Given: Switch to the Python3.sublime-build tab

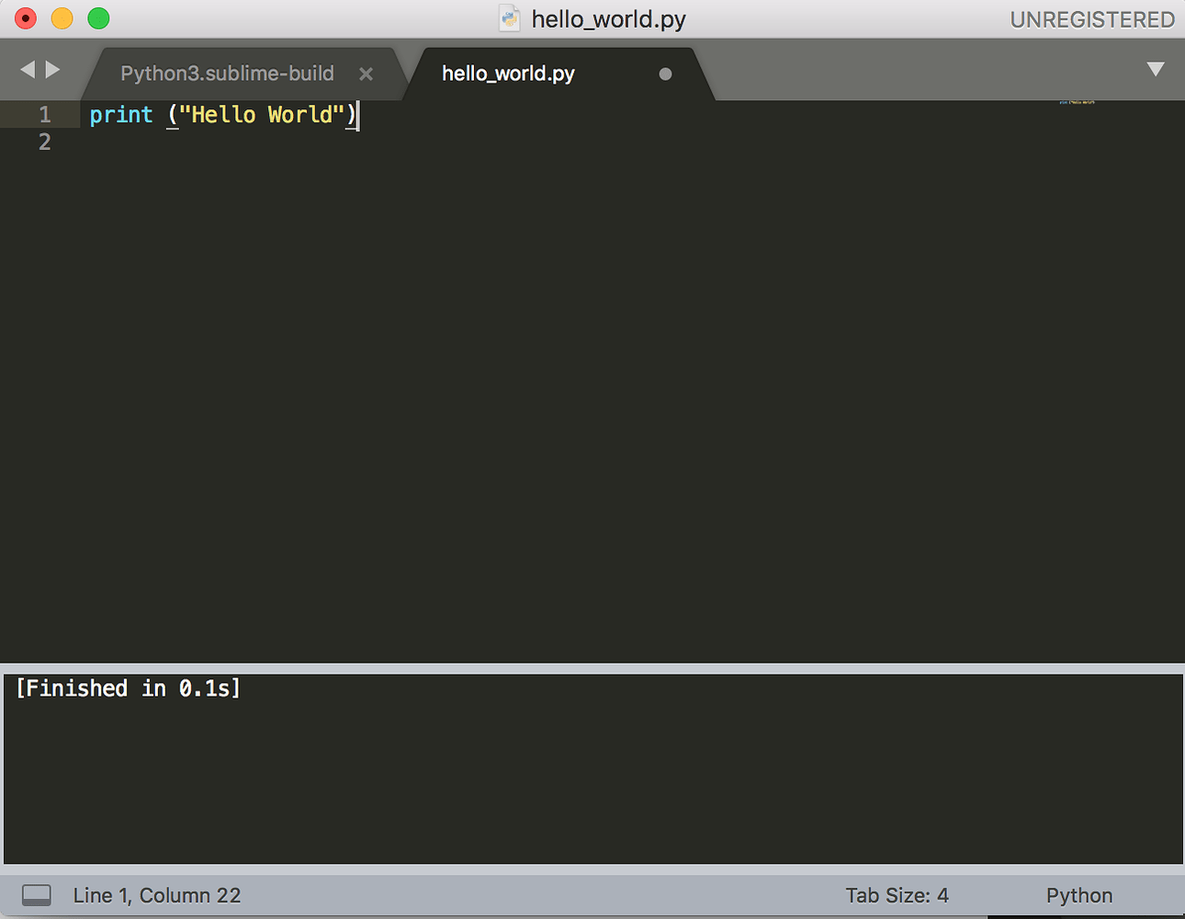Looking at the screenshot, I should click(x=227, y=74).
